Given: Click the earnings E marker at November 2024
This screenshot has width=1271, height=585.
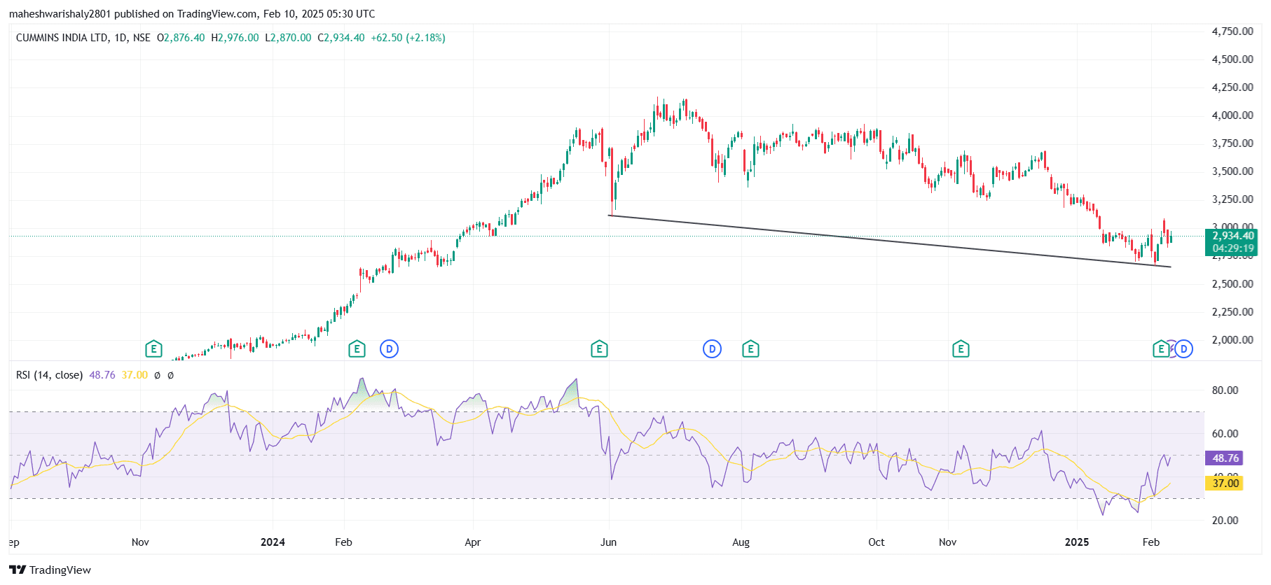Looking at the screenshot, I should click(x=961, y=348).
